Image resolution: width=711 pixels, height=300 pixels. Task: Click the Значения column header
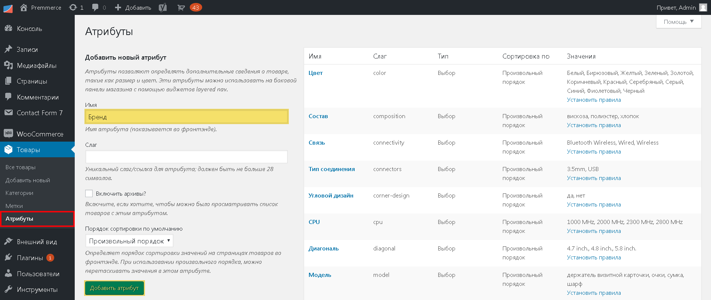[581, 56]
